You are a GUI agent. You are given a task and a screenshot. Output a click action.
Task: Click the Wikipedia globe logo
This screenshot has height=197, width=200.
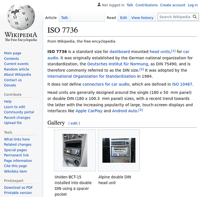21,17
